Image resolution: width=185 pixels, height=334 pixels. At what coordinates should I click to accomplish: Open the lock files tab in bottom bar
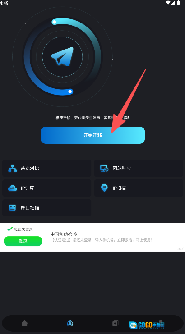click(x=116, y=323)
